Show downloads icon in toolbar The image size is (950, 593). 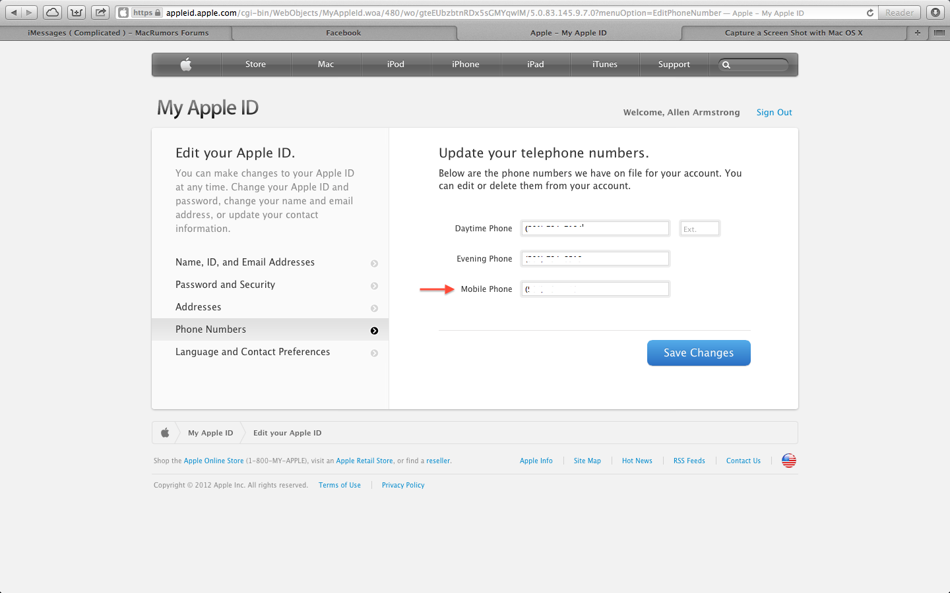(x=935, y=13)
